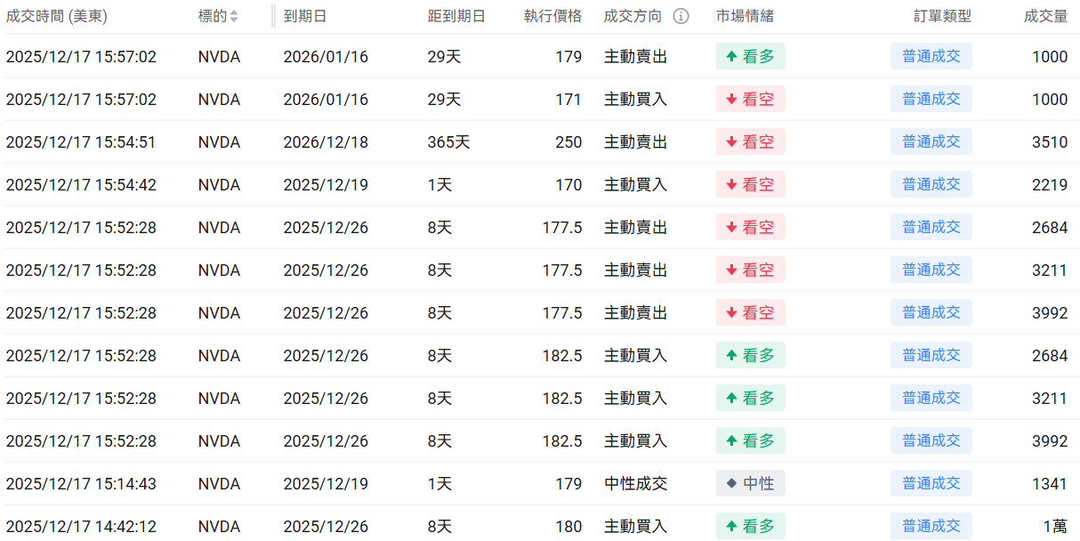Image resolution: width=1080 pixels, height=541 pixels.
Task: Click the info icon next to 成交方向
Action: tap(681, 16)
